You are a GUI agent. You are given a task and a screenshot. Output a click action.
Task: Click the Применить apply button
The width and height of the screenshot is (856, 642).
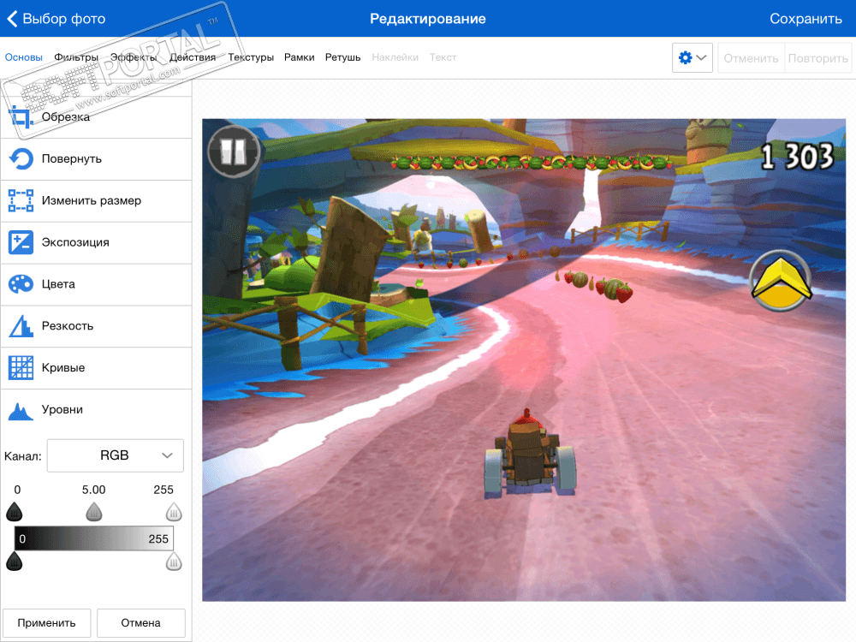tap(46, 623)
